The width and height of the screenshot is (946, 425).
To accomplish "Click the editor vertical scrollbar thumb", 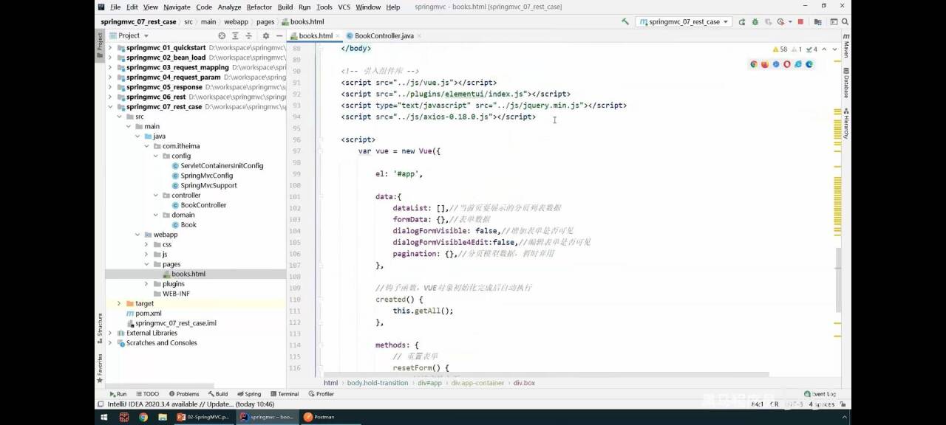I will click(838, 279).
